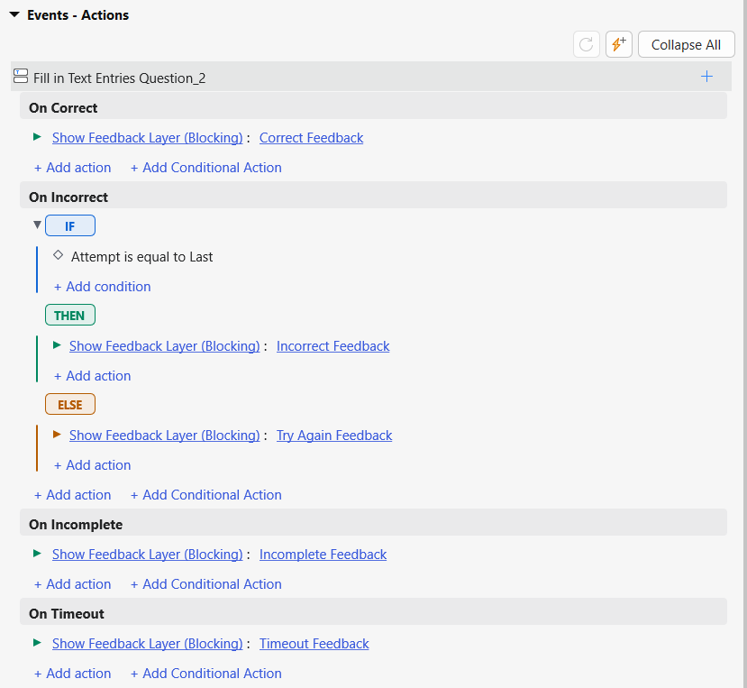
Task: Click the green arrow beside Incorrect Feedback action
Action: [x=57, y=345]
